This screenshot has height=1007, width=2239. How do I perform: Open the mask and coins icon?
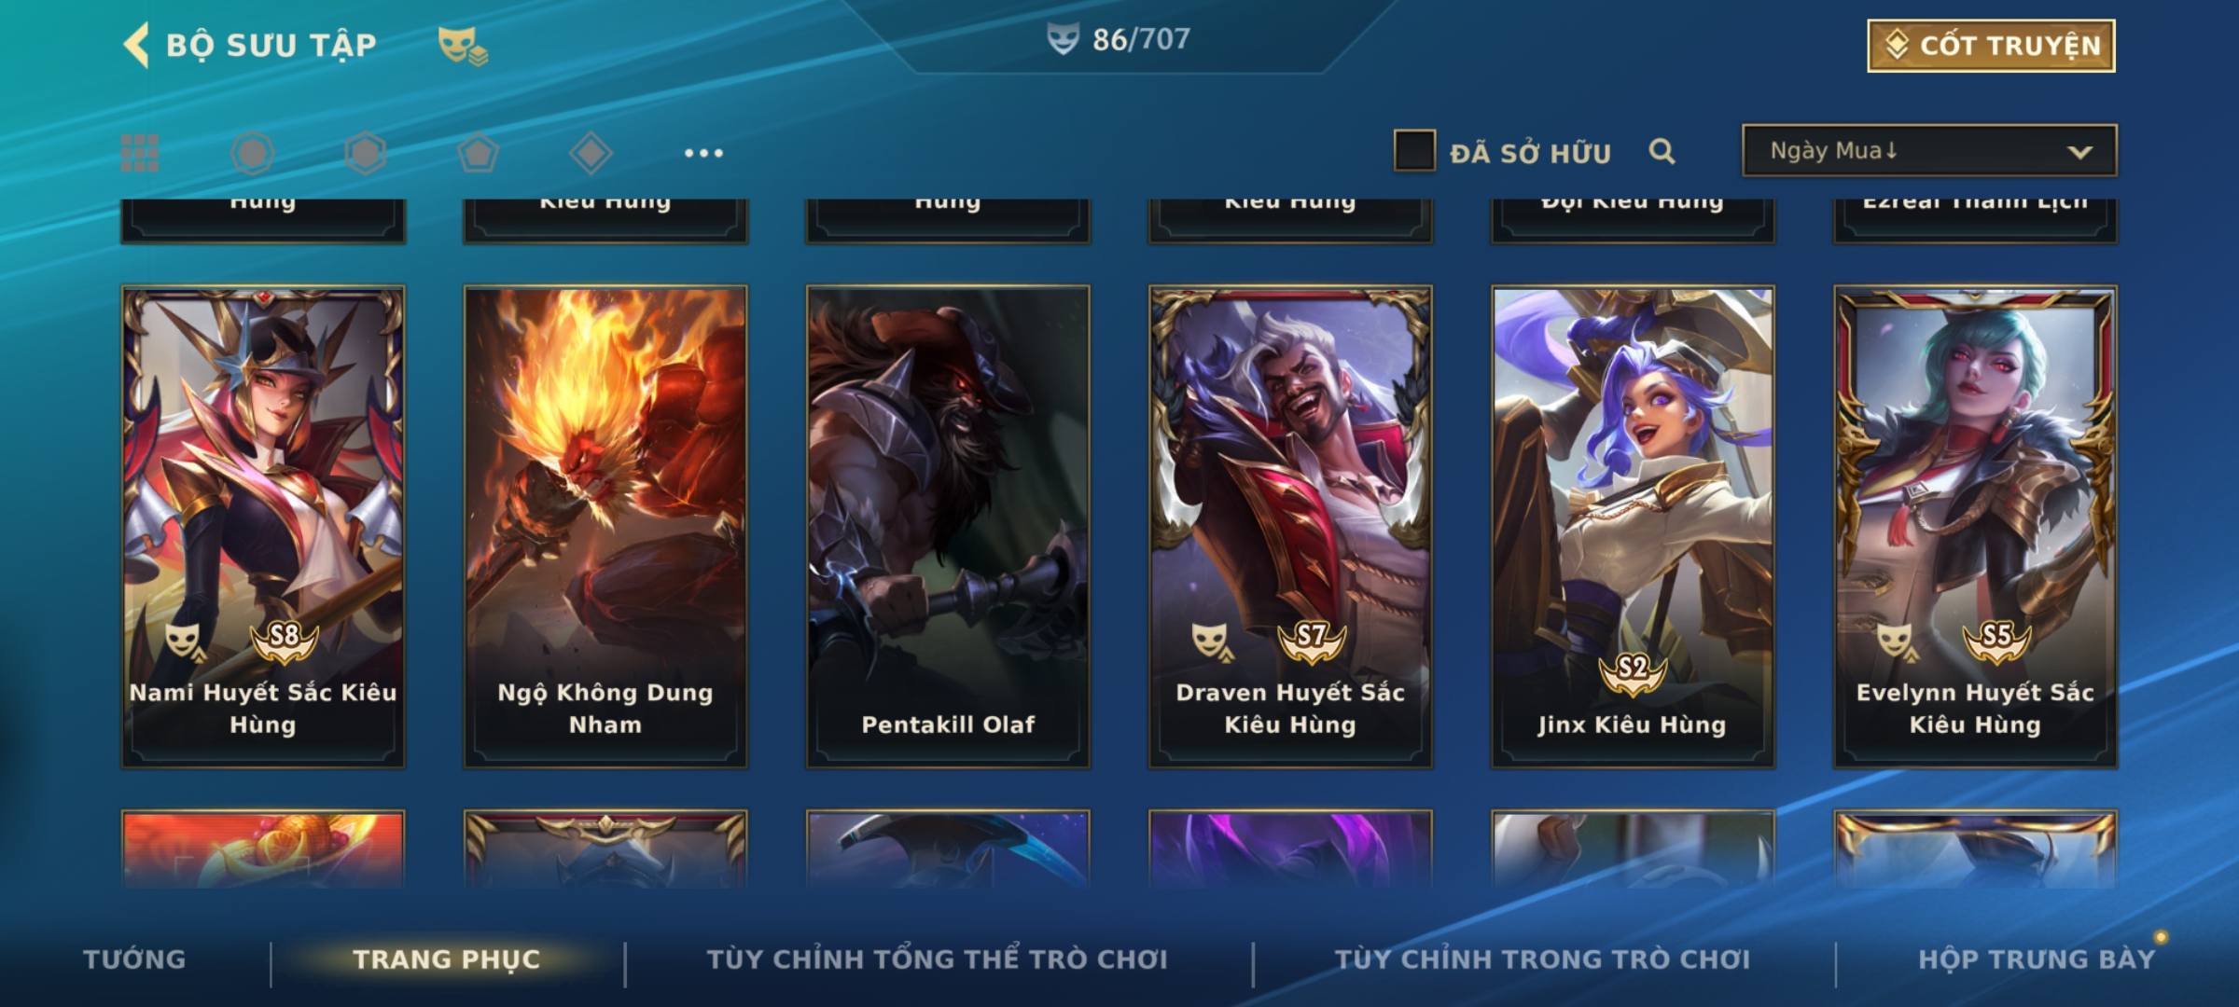pos(463,46)
